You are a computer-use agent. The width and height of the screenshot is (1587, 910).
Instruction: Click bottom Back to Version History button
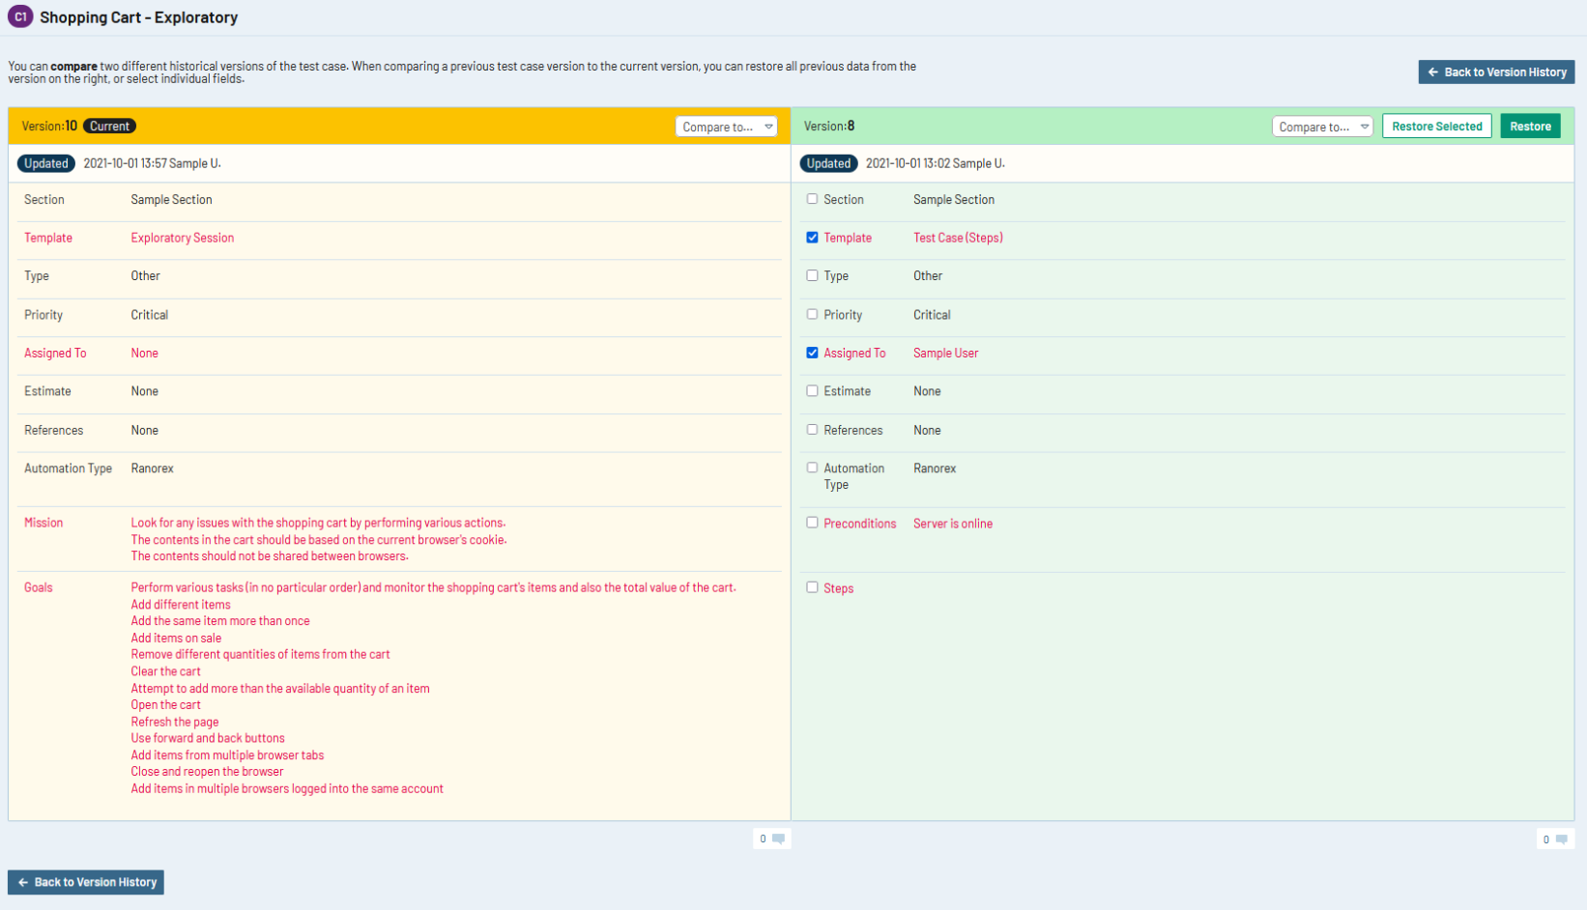[x=86, y=882]
